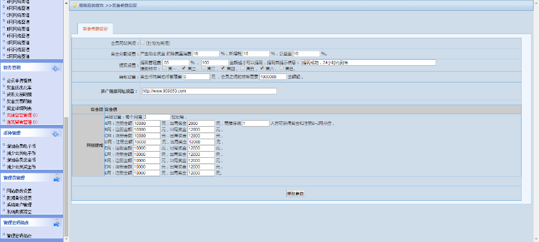The height and width of the screenshot is (242, 539).
Task: Select the 奖金参数设定 tab
Action: 95,29
